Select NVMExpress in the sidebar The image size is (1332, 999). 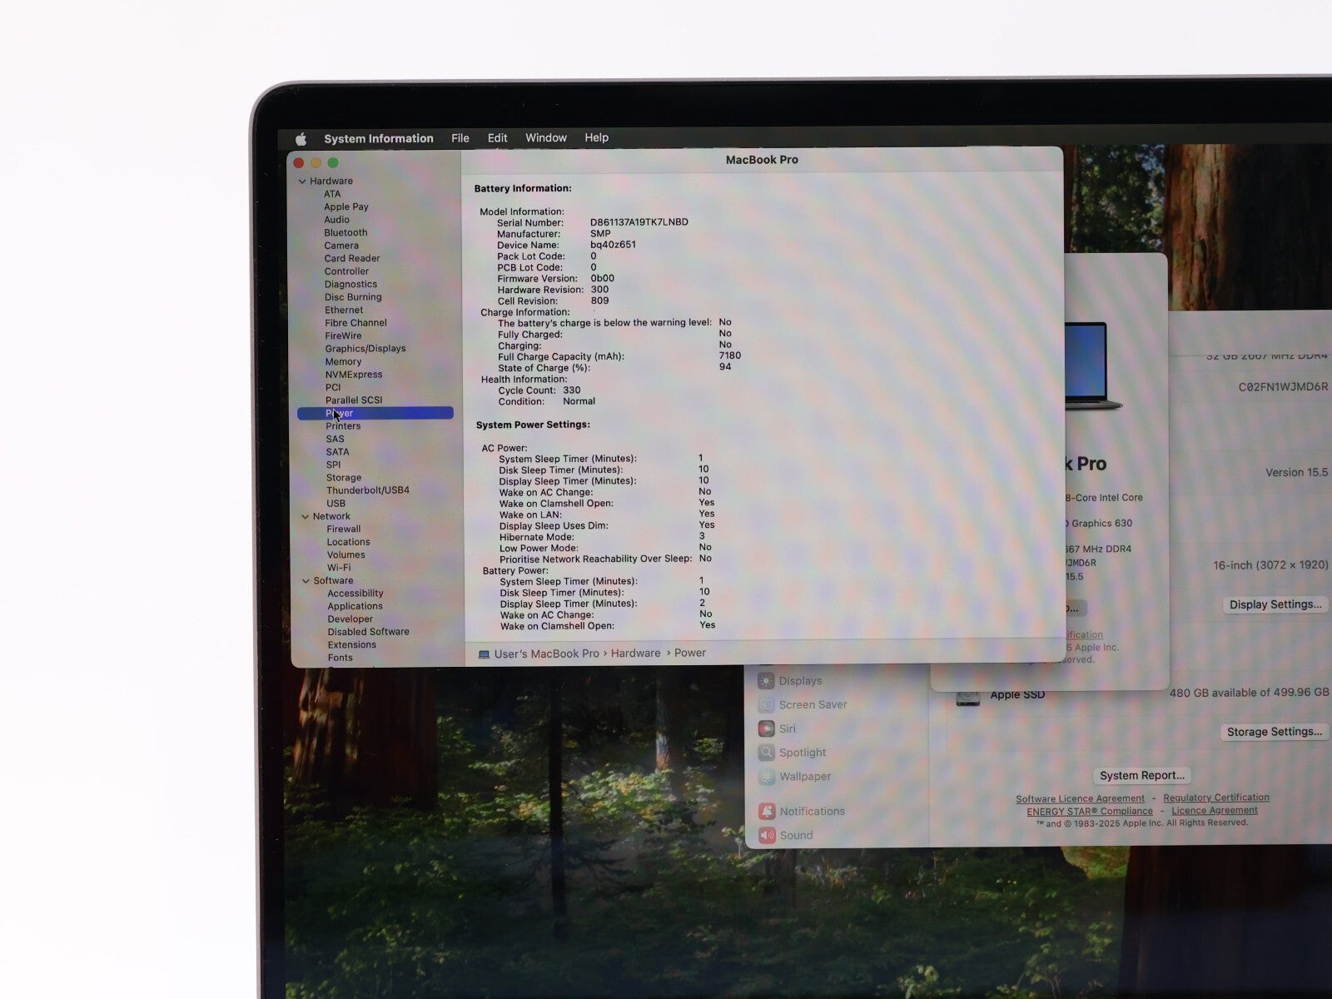(354, 375)
